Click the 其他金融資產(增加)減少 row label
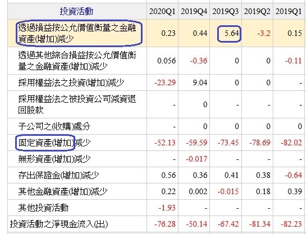 tap(63, 192)
